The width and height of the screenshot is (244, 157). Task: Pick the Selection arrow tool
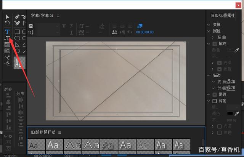[x=7, y=17]
